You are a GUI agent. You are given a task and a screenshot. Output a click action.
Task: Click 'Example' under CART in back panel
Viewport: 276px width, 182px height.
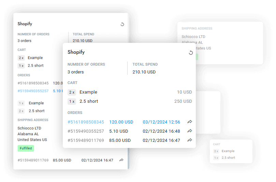click(35, 58)
